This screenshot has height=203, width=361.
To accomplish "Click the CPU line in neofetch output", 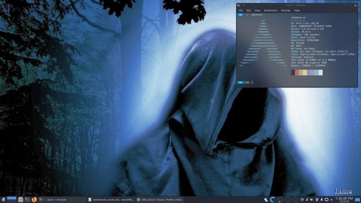I will pyautogui.click(x=314, y=60).
